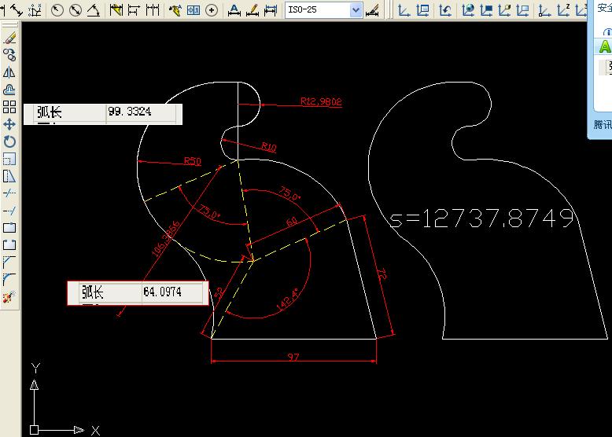Select the Ordinate dimension tool
This screenshot has height=437, width=612.
35,9
